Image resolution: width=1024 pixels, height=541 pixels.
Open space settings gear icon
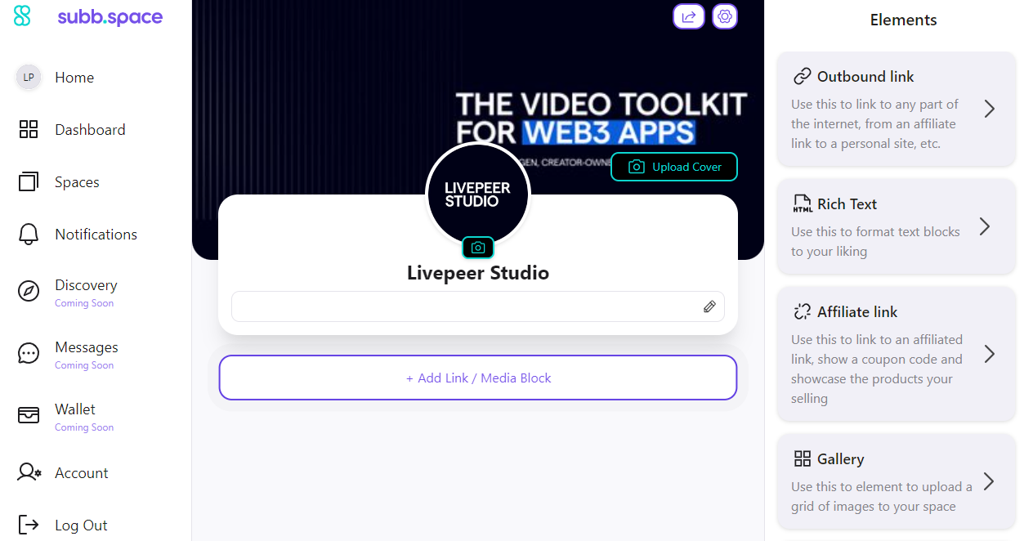[725, 16]
